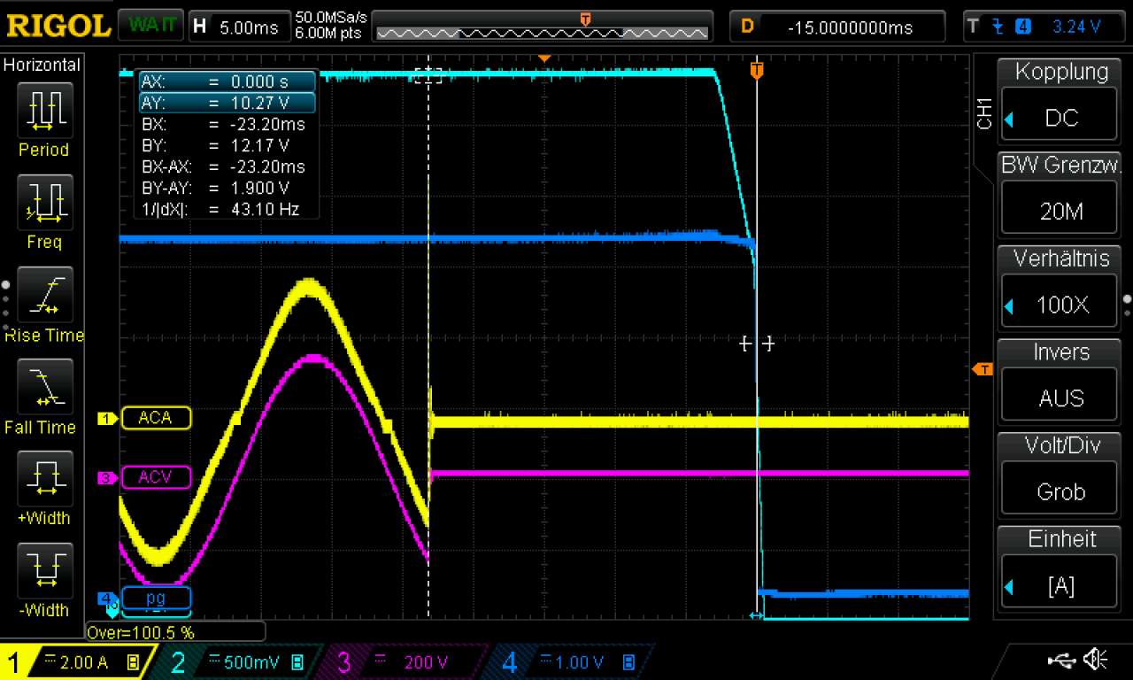Image resolution: width=1133 pixels, height=680 pixels.
Task: Choose the Fall Time measurement icon
Action: 43,387
